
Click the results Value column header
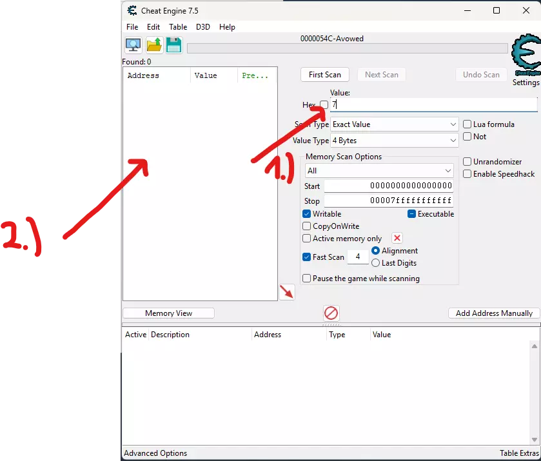[214, 75]
